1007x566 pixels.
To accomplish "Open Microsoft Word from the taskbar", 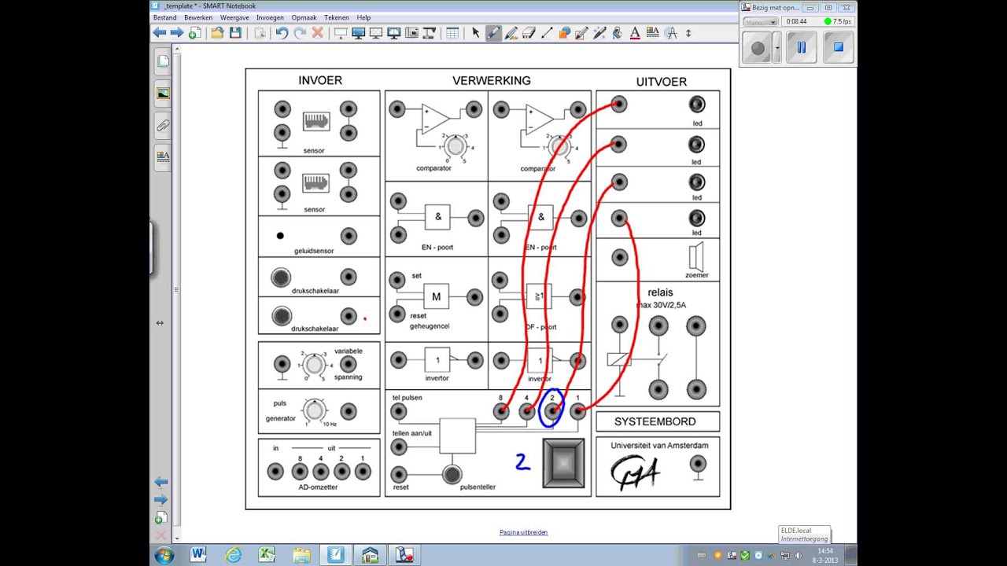I will coord(198,555).
